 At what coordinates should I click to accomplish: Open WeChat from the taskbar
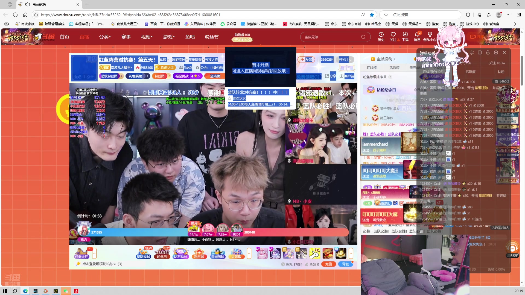66,291
